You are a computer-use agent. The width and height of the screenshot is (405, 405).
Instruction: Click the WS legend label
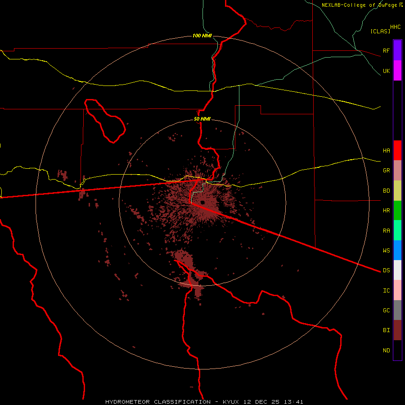pyautogui.click(x=386, y=250)
